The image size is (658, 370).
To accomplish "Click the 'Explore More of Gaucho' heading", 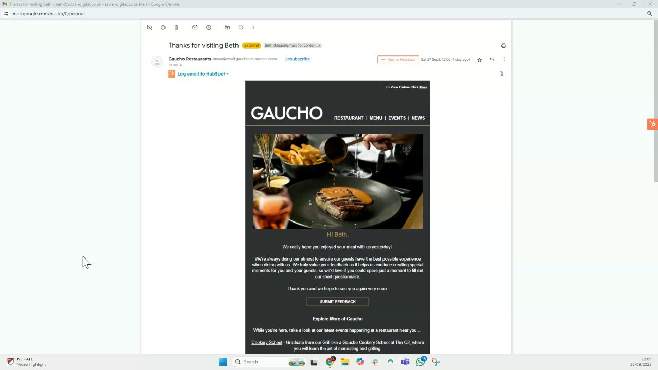I will (338, 319).
